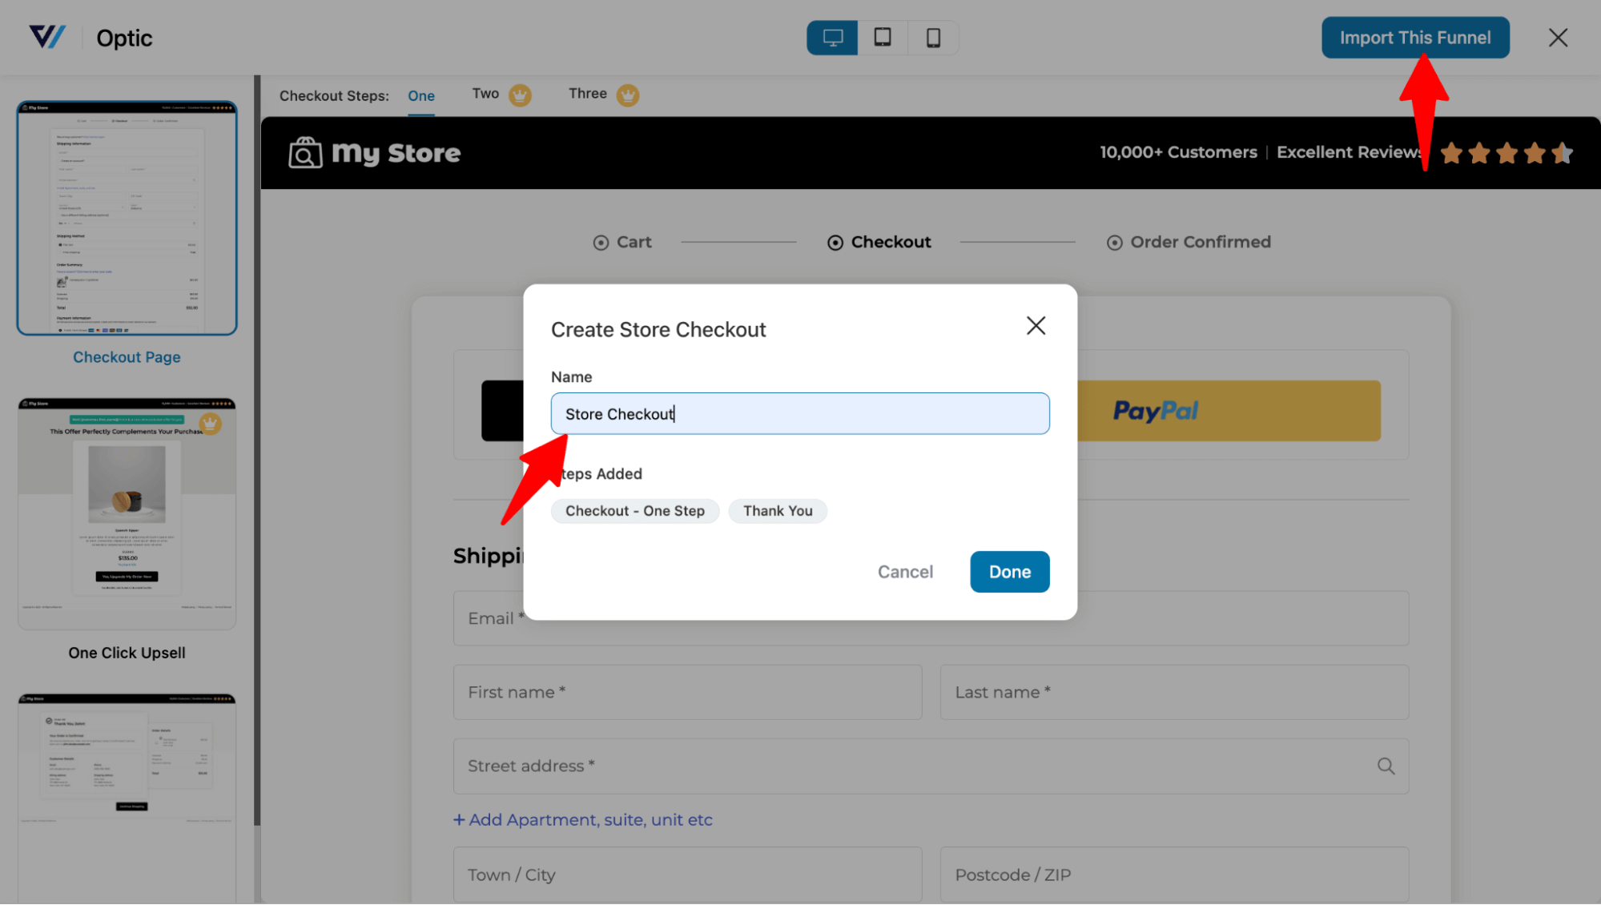Click Import This Funnel button

pyautogui.click(x=1415, y=38)
